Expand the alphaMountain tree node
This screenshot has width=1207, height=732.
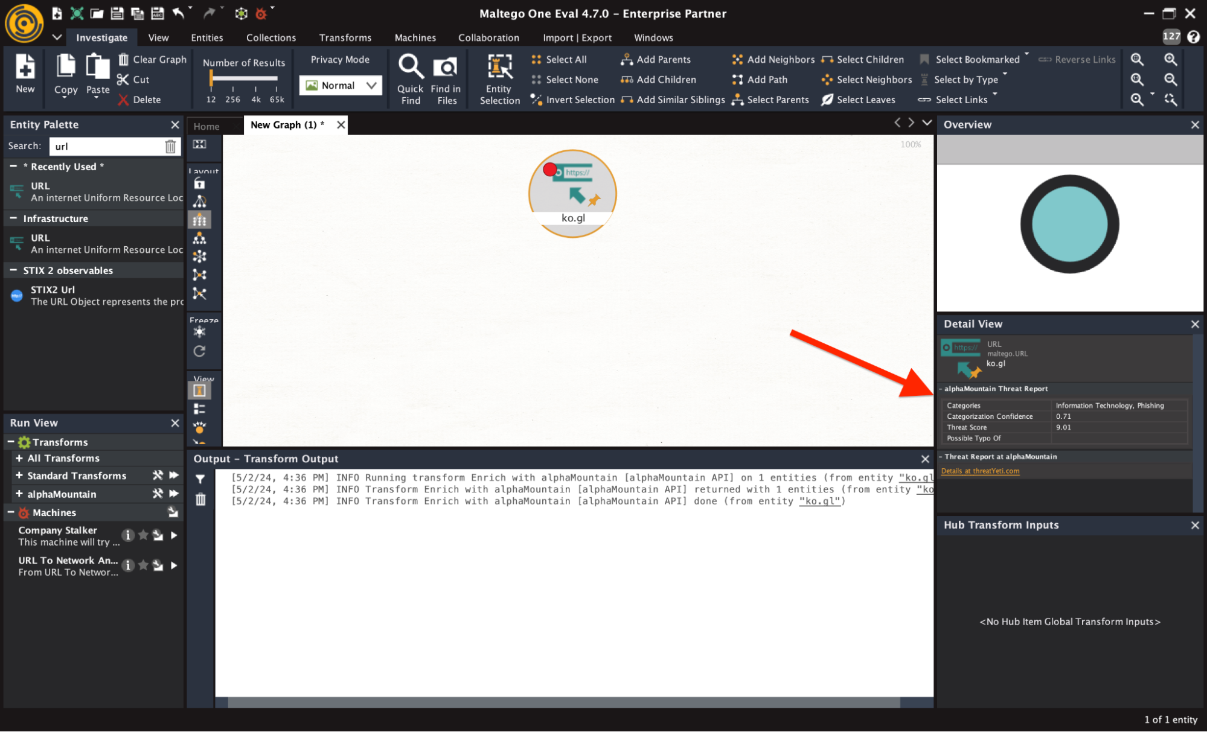pos(19,494)
